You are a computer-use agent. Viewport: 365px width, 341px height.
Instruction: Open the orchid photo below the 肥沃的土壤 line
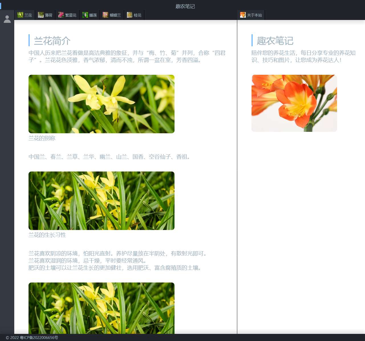coord(102,308)
